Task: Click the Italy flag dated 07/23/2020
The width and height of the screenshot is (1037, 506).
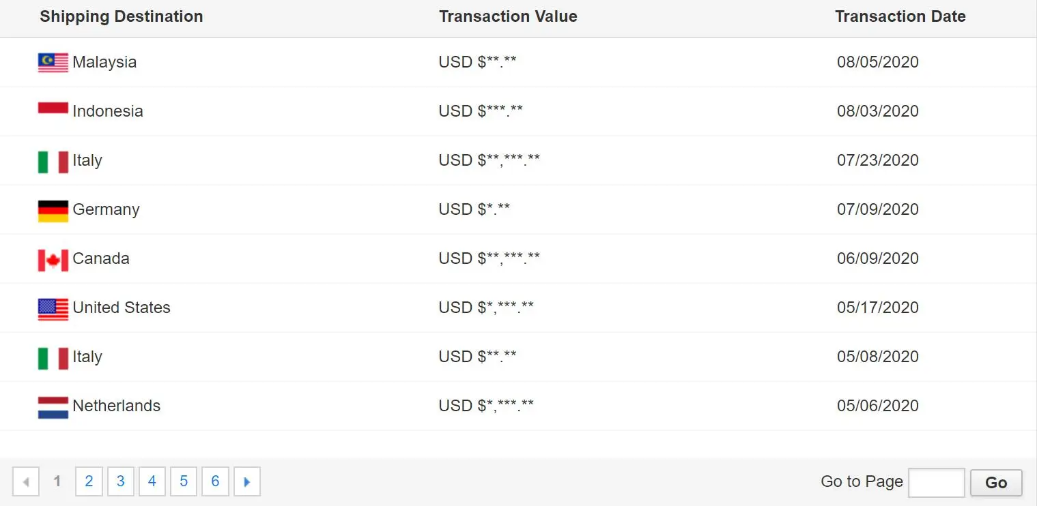Action: coord(53,161)
